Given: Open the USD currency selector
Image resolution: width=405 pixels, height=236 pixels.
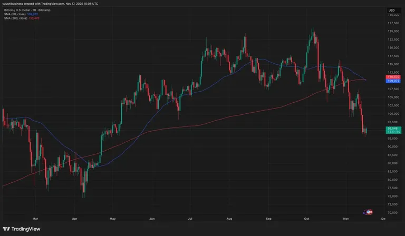Looking at the screenshot, I should coord(392,11).
